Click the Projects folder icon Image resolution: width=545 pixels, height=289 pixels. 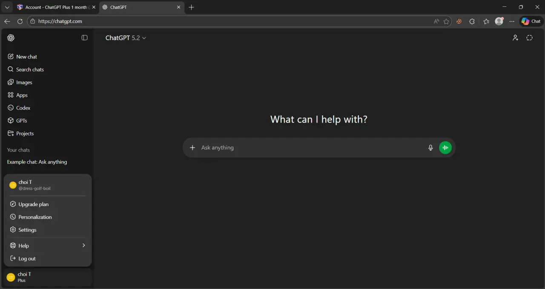tap(11, 133)
